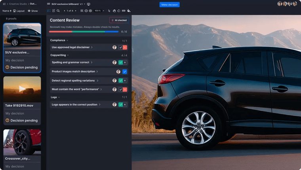This screenshot has height=170, width=301.
Task: Click the AI checked badge
Action: point(119,20)
